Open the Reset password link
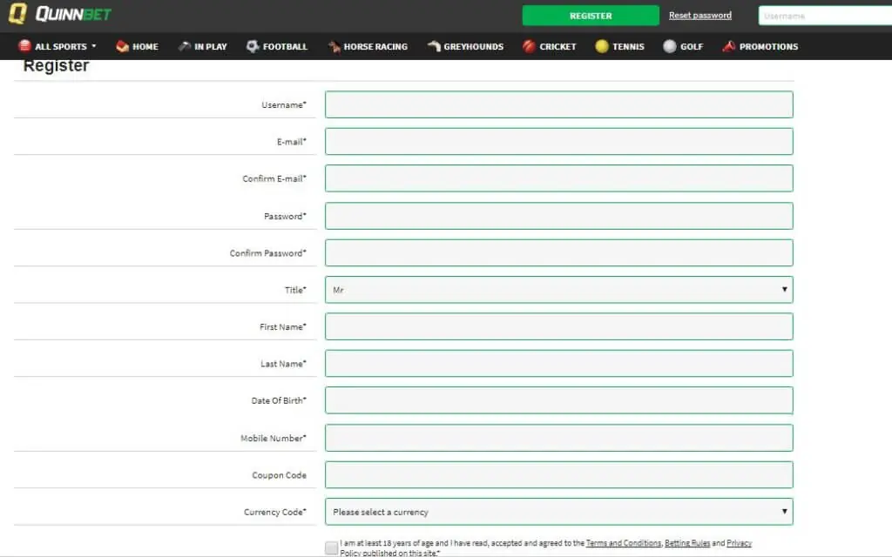 click(x=699, y=16)
